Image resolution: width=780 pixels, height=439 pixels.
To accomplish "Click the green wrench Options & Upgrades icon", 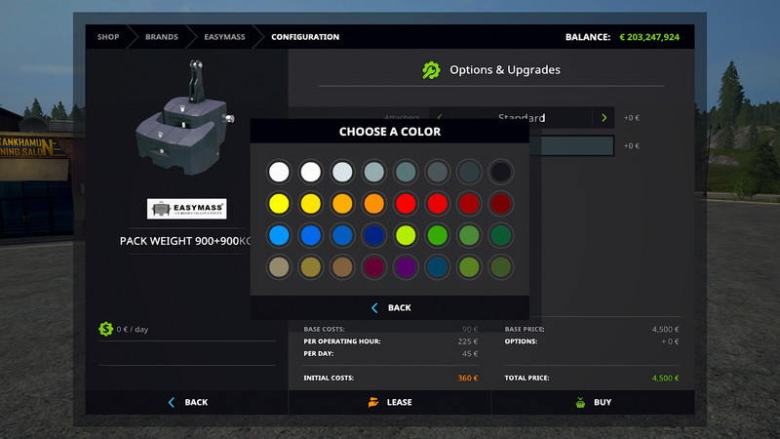I will click(431, 70).
